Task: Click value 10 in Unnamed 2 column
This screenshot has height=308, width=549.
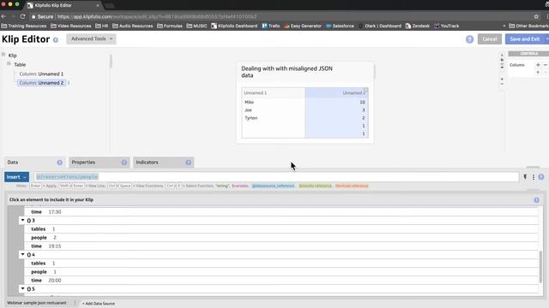Action: [x=362, y=103]
